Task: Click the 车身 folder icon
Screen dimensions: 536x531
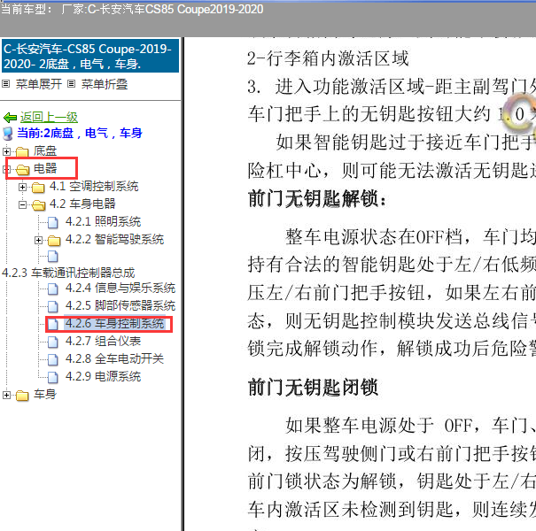Action: pos(22,396)
